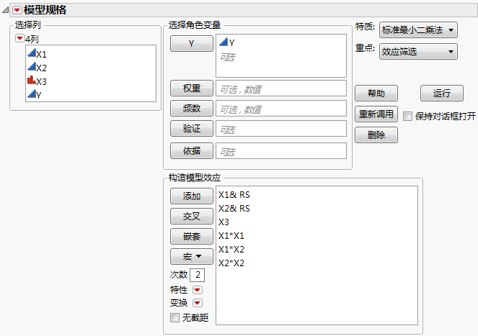Open the red triangle menu next to 4列
Image resolution: width=478 pixels, height=336 pixels.
(19, 38)
